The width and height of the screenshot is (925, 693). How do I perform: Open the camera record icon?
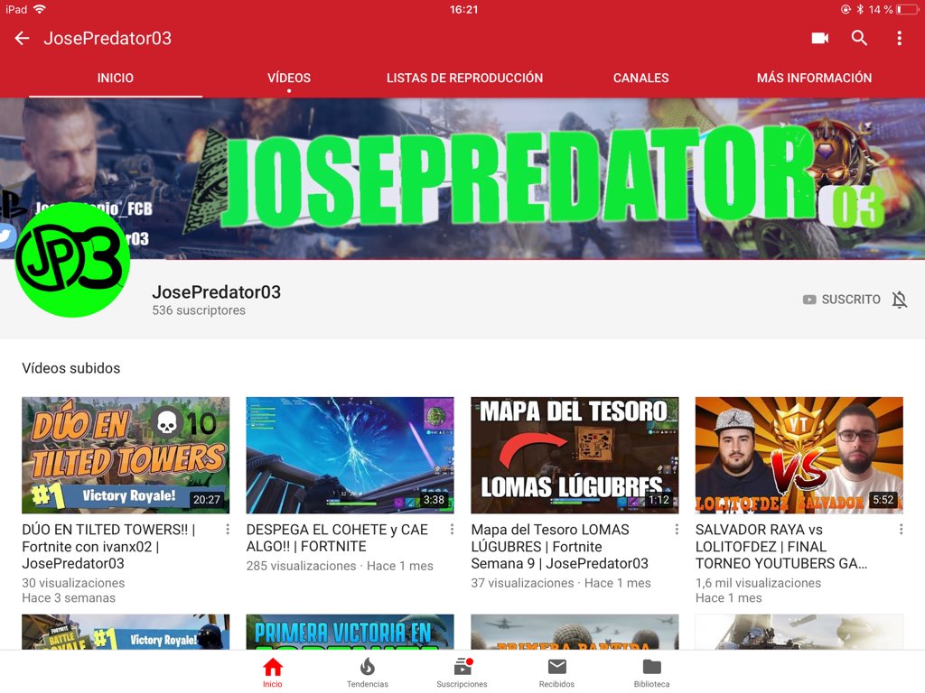[x=820, y=38]
